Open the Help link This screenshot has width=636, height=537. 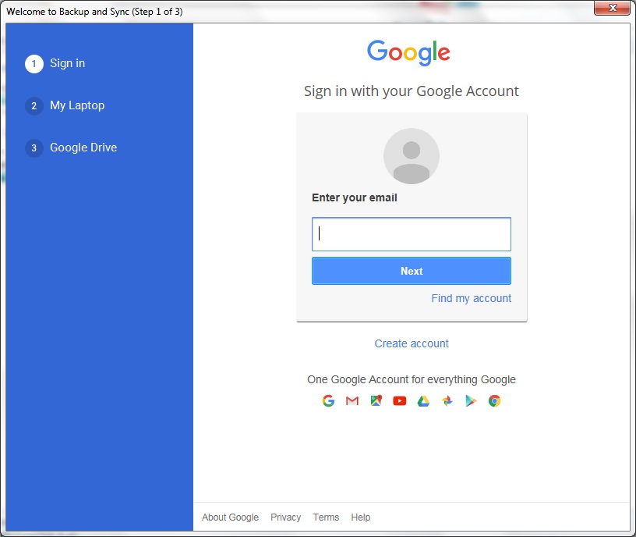click(x=360, y=517)
